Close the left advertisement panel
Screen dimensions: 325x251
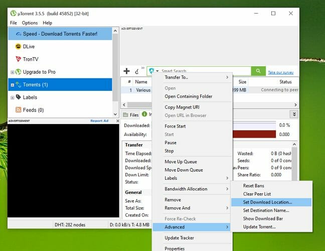[x=117, y=120]
